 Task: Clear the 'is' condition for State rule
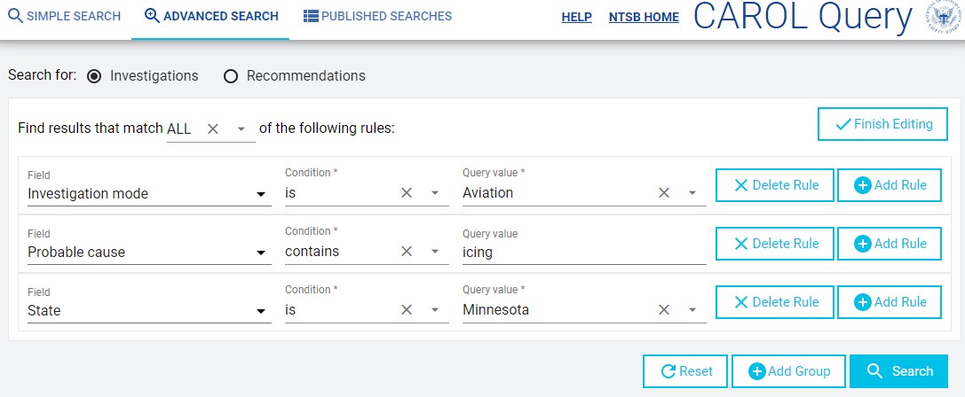click(x=407, y=310)
